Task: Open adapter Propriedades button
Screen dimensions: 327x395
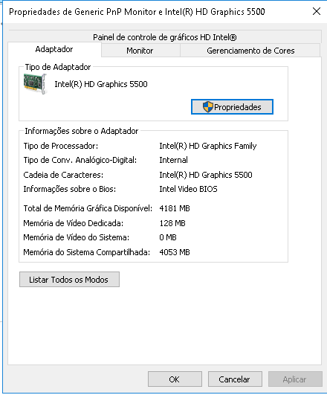Action: tap(232, 107)
